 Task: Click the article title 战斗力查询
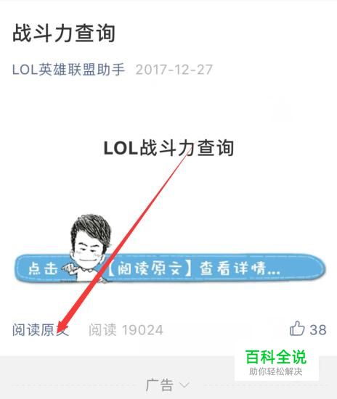click(x=64, y=33)
